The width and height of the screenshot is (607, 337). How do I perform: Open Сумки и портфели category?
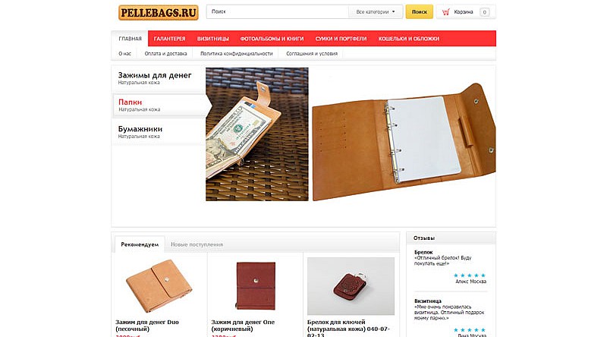coord(341,39)
